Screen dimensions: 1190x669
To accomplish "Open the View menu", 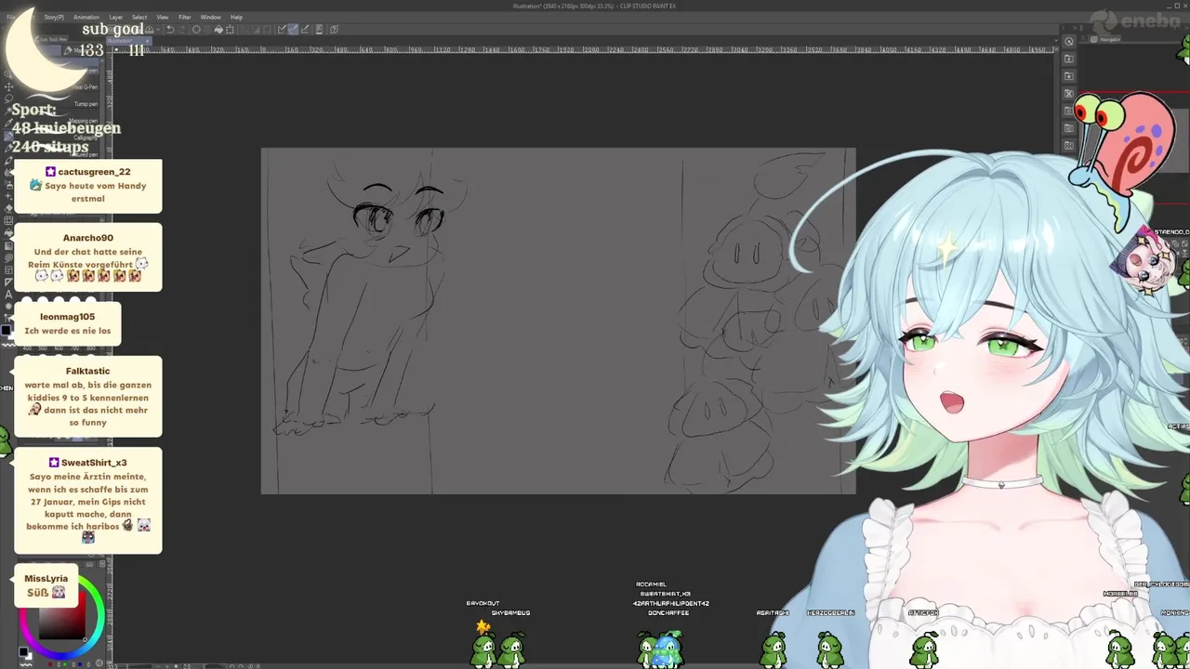I will pyautogui.click(x=163, y=17).
